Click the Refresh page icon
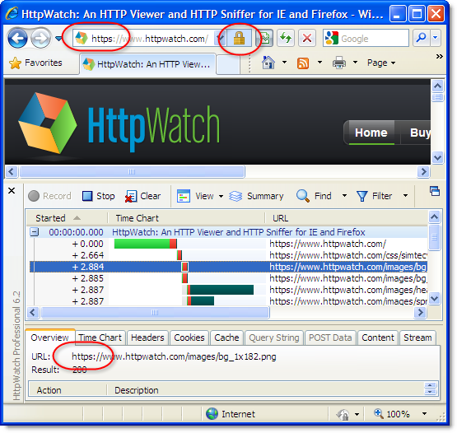 pyautogui.click(x=286, y=38)
